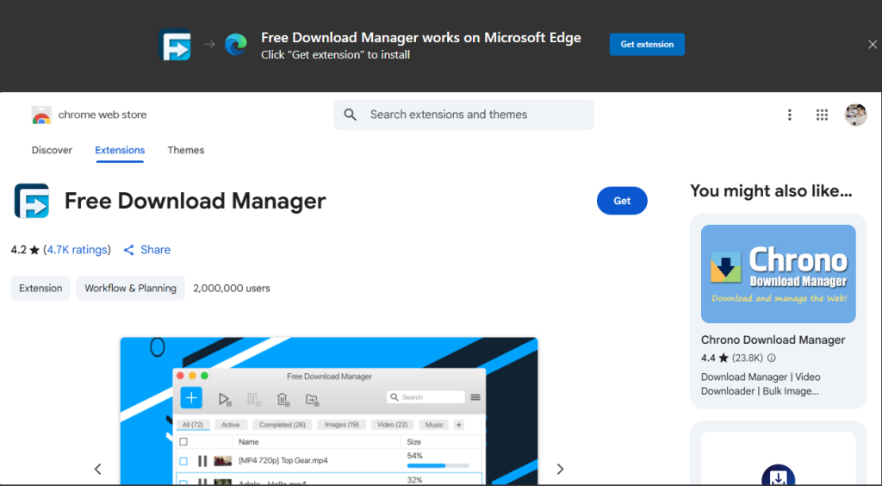Screen dimensions: 882x486
Task: Click the You might also like heading
Action: pos(771,191)
